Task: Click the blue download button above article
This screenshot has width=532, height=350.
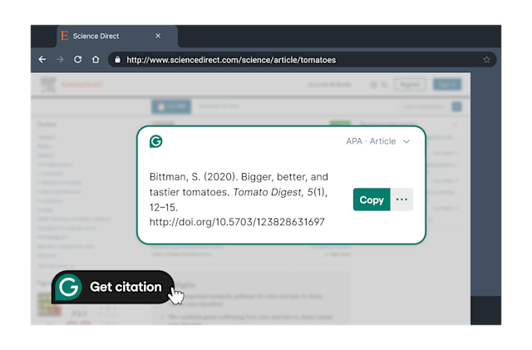Action: tap(171, 106)
